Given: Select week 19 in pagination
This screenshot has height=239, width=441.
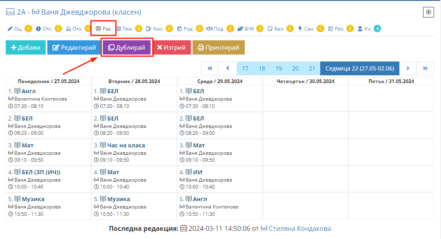Looking at the screenshot, I should tap(279, 68).
